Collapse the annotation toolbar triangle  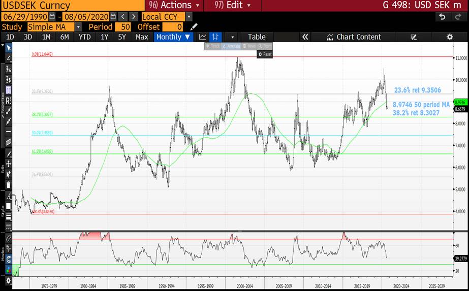(x=3, y=46)
